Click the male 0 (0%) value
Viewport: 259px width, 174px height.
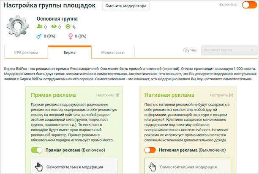click(x=49, y=36)
